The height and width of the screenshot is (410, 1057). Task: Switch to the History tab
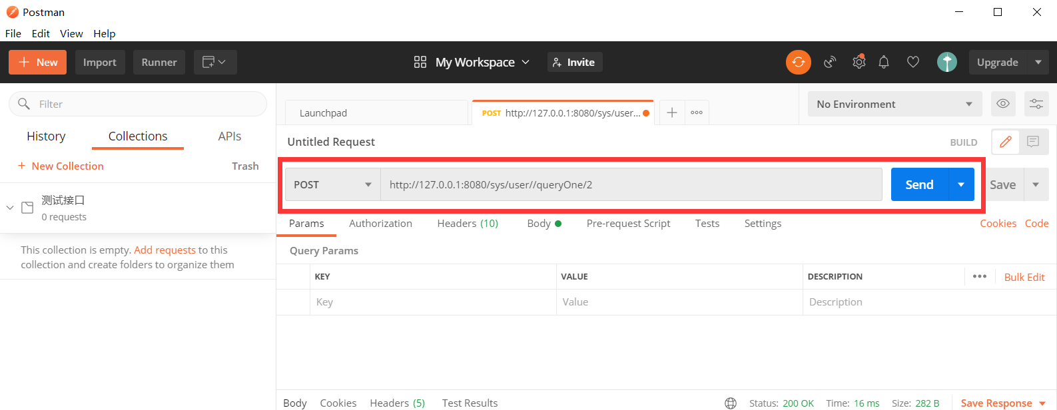tap(46, 136)
